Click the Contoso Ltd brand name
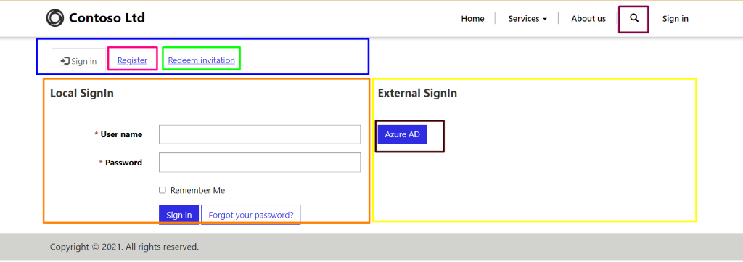The height and width of the screenshot is (262, 743). pyautogui.click(x=107, y=18)
